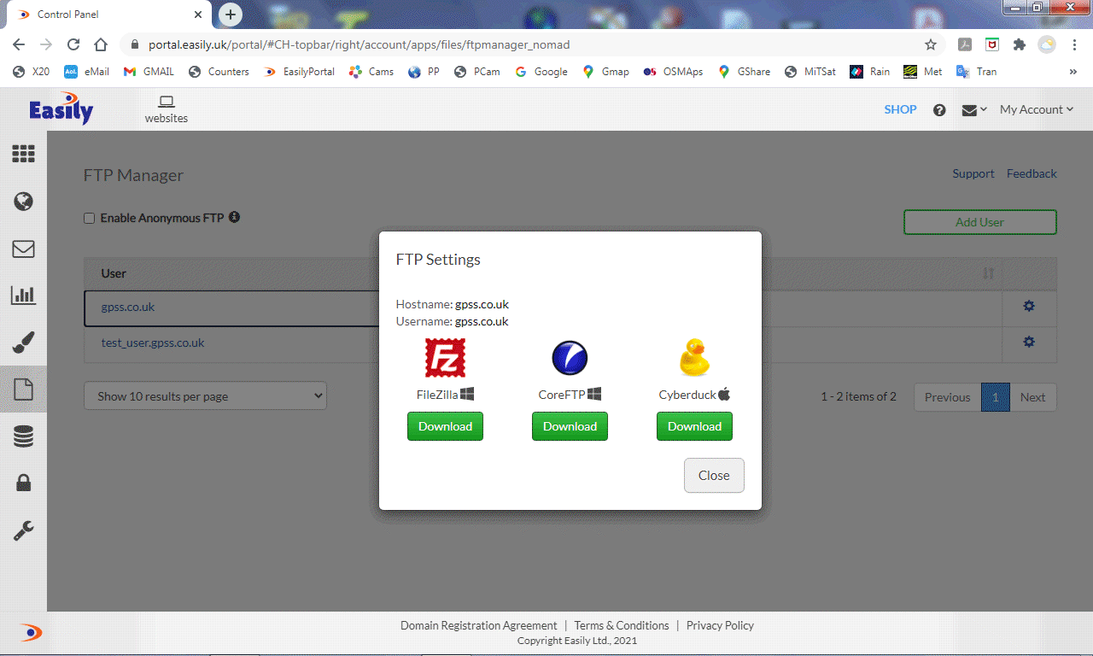This screenshot has height=656, width=1093.
Task: Open the wrench tools sidebar icon
Action: point(24,531)
